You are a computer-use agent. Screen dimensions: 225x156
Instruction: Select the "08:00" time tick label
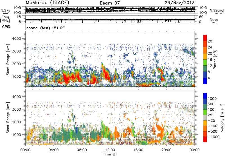(82, 150)
